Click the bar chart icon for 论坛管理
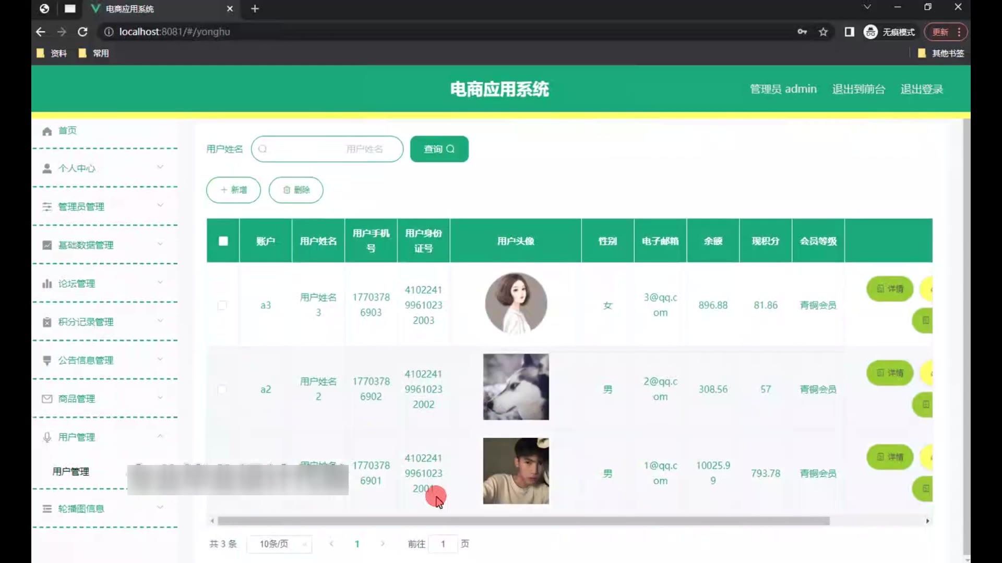Viewport: 1002px width, 563px height. (47, 284)
